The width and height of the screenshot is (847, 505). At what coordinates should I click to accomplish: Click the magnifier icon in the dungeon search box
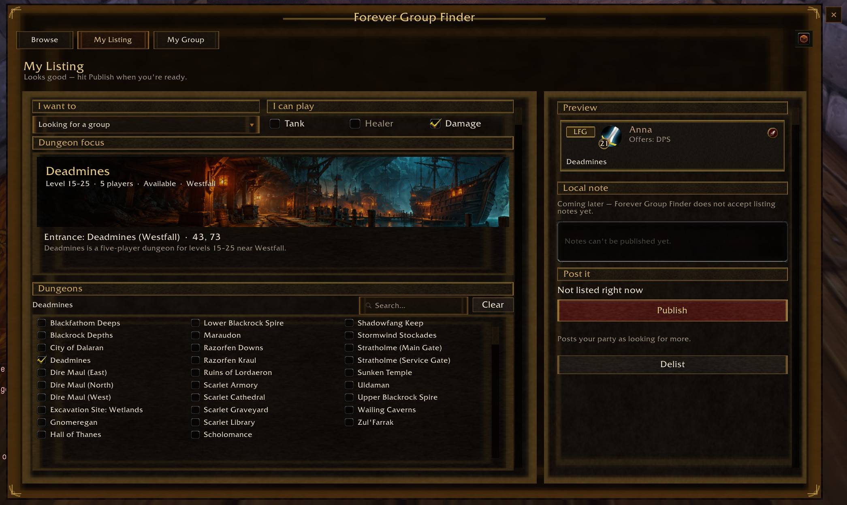point(369,306)
